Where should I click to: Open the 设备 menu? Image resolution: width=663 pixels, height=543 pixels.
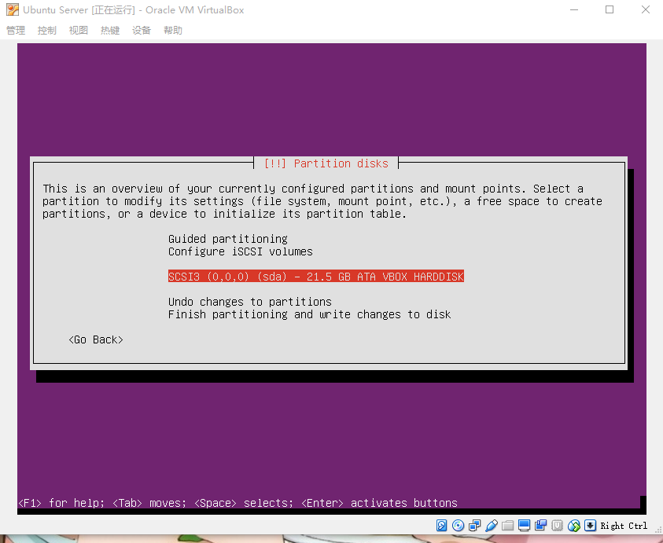(142, 31)
